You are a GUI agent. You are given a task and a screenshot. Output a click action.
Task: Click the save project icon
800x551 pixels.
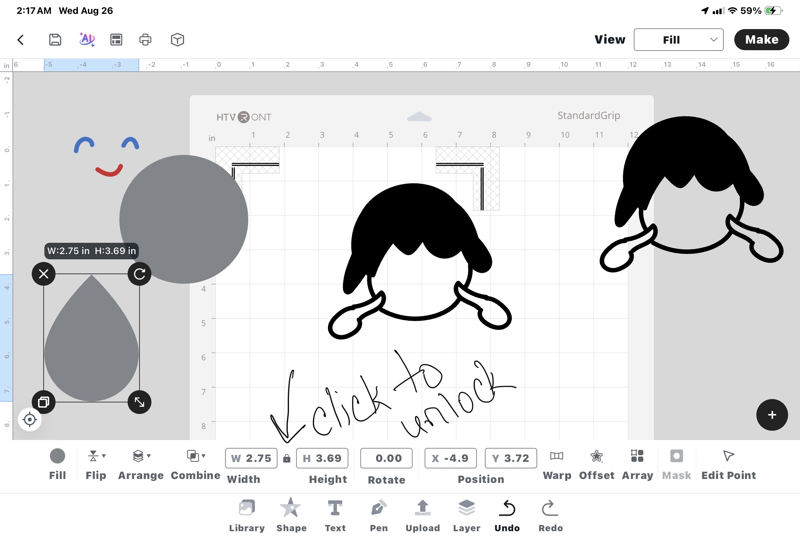(55, 39)
